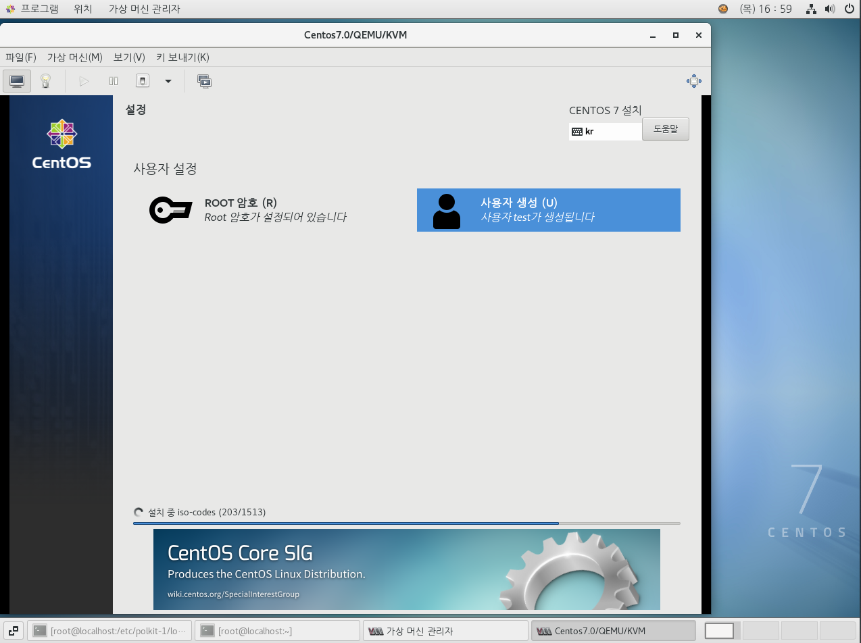Open the 키 보내기(K) menu
The height and width of the screenshot is (643, 861).
point(182,57)
